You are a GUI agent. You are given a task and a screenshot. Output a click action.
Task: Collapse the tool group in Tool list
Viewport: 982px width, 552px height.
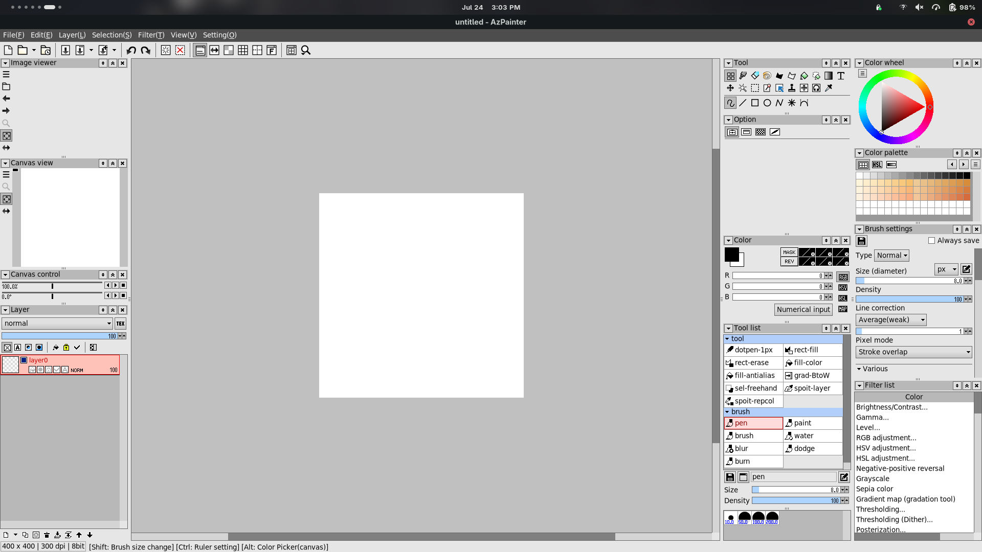coord(727,339)
